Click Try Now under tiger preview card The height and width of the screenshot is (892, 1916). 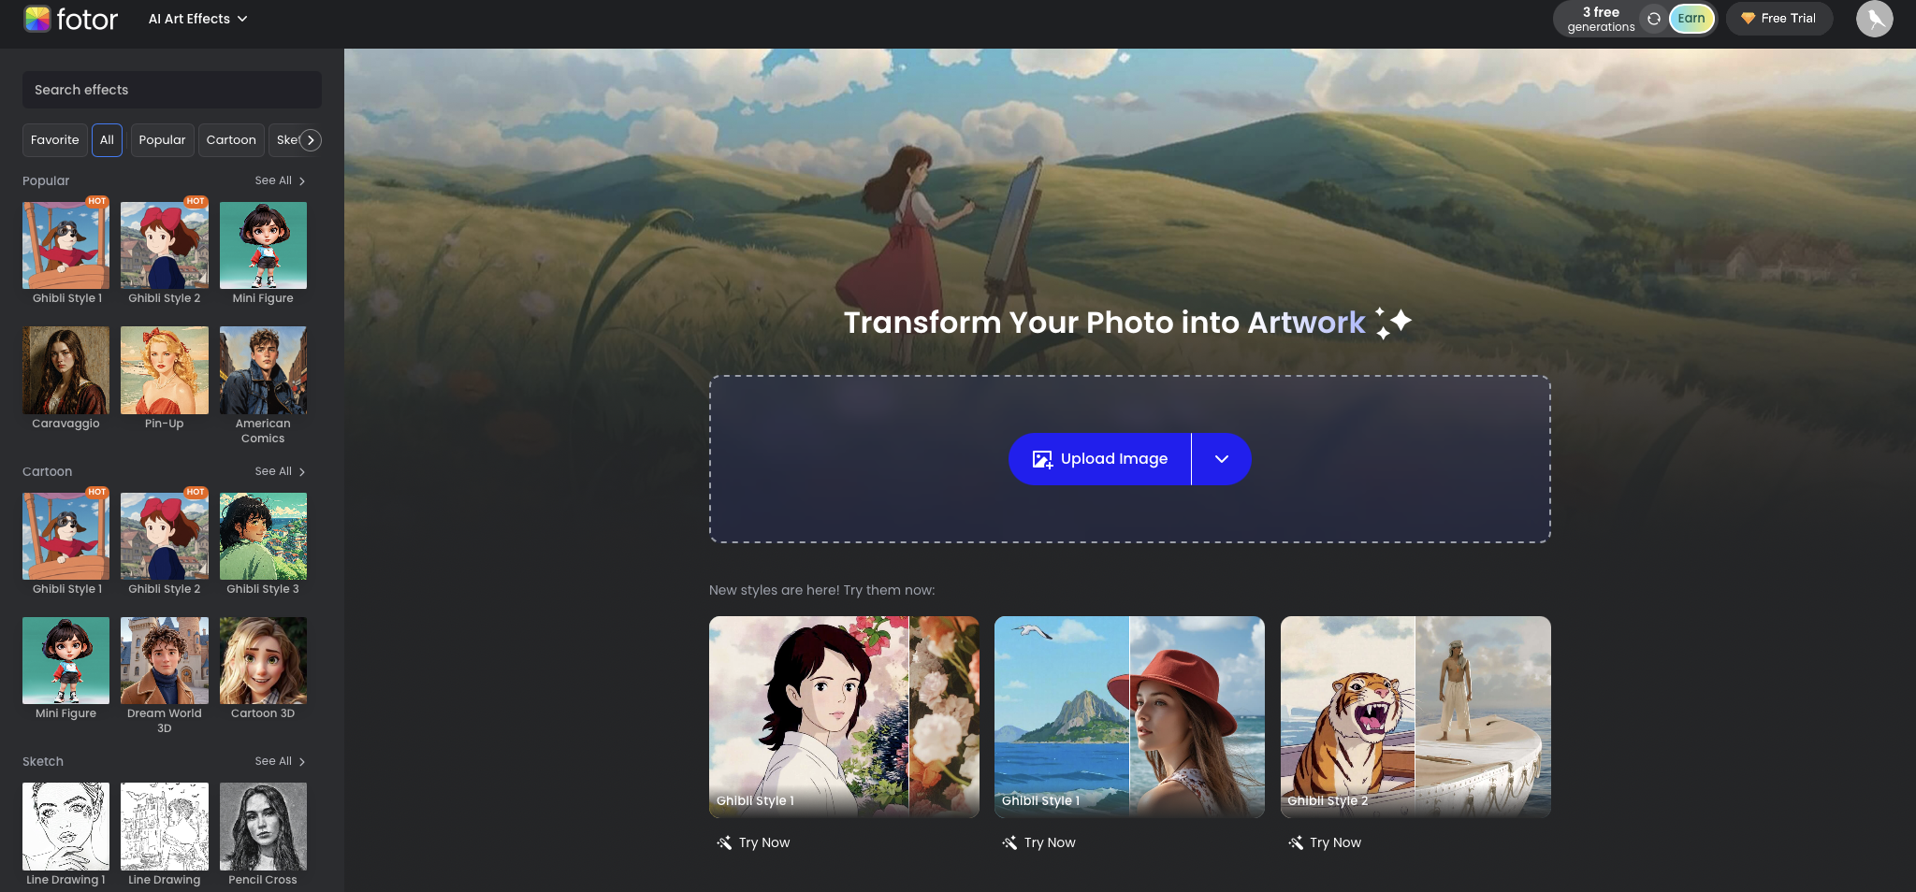[x=1325, y=842]
